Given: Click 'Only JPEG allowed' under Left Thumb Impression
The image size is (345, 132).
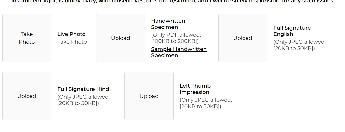Looking at the screenshot, I should pos(206,100).
